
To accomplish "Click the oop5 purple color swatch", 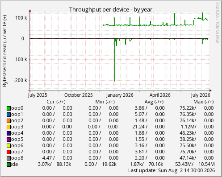I will tap(8, 140).
